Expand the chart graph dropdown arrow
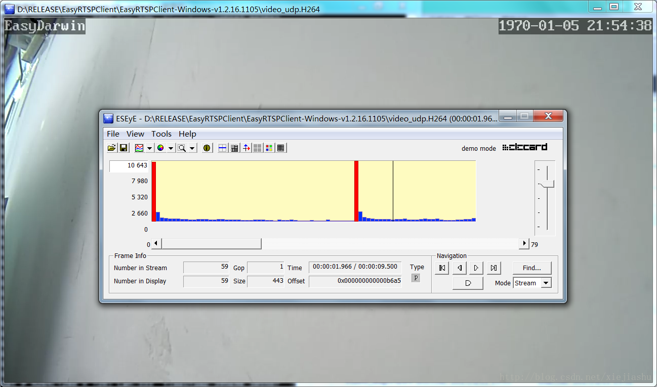657x387 pixels. point(149,148)
